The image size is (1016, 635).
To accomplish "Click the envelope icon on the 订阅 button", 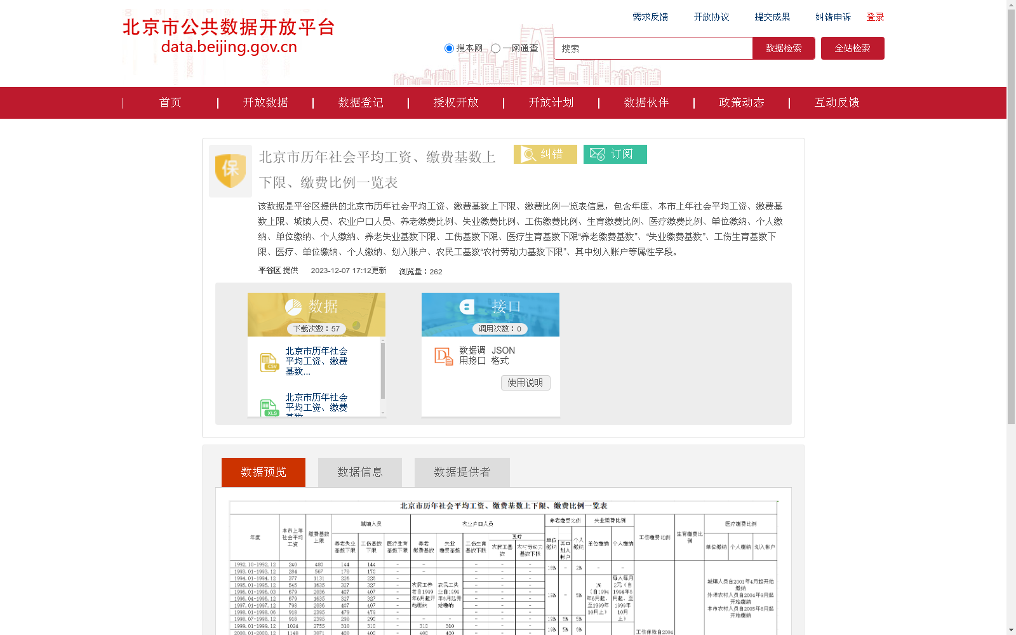I will click(x=596, y=154).
